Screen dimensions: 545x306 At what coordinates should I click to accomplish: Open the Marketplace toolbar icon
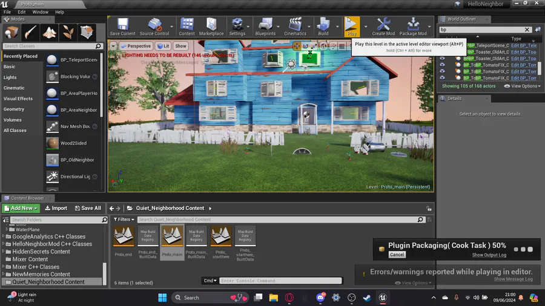211,27
